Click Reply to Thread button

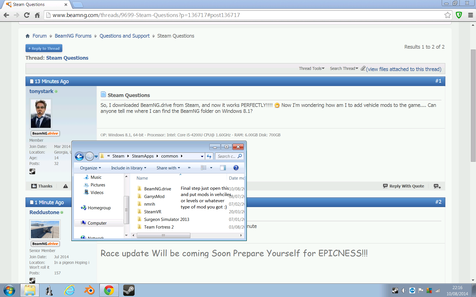pos(44,48)
